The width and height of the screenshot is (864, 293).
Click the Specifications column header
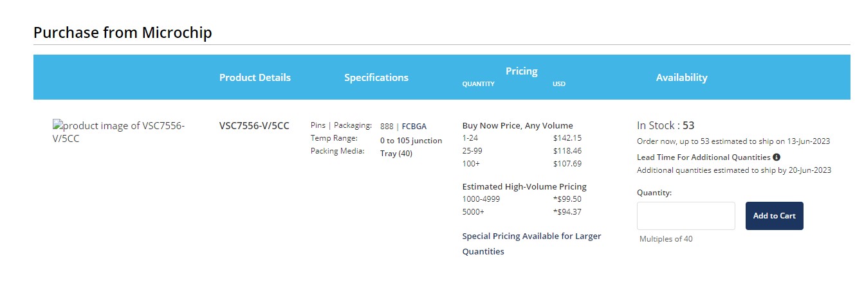pos(376,78)
